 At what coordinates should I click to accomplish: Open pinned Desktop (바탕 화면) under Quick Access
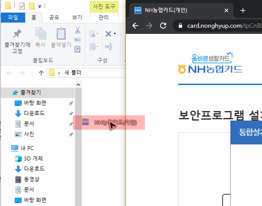pos(35,103)
